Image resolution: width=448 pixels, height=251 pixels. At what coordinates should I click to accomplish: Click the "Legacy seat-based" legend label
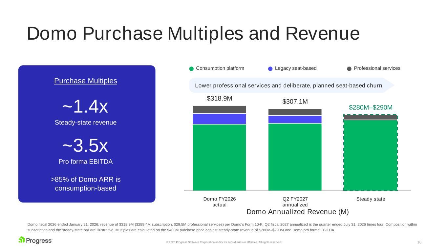[296, 68]
